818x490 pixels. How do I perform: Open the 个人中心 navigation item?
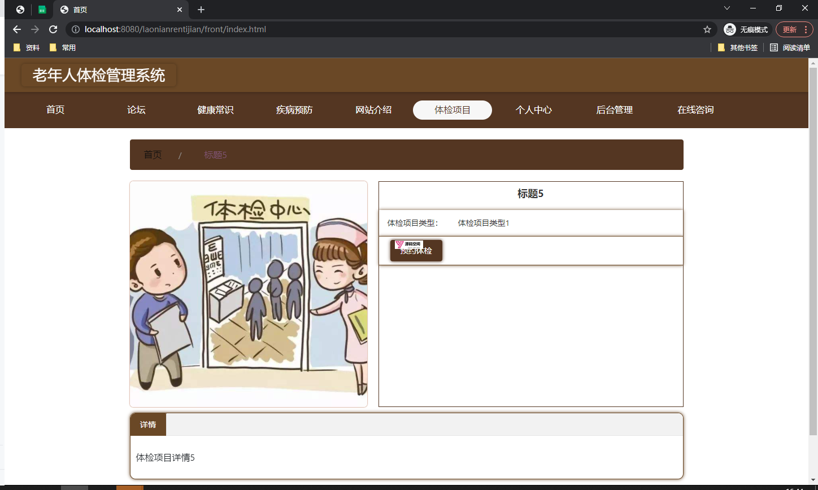coord(534,110)
